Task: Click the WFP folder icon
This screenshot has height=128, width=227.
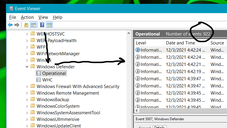Action: point(33,47)
